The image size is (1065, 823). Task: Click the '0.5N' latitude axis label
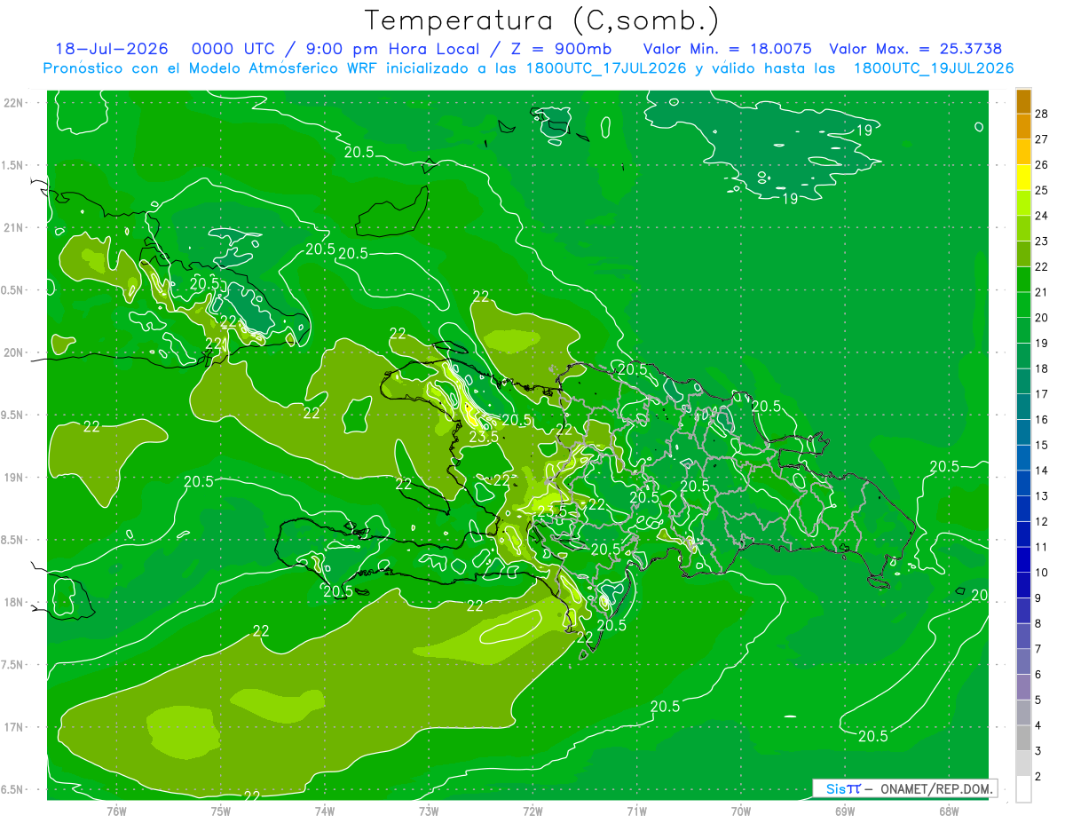tap(12, 290)
